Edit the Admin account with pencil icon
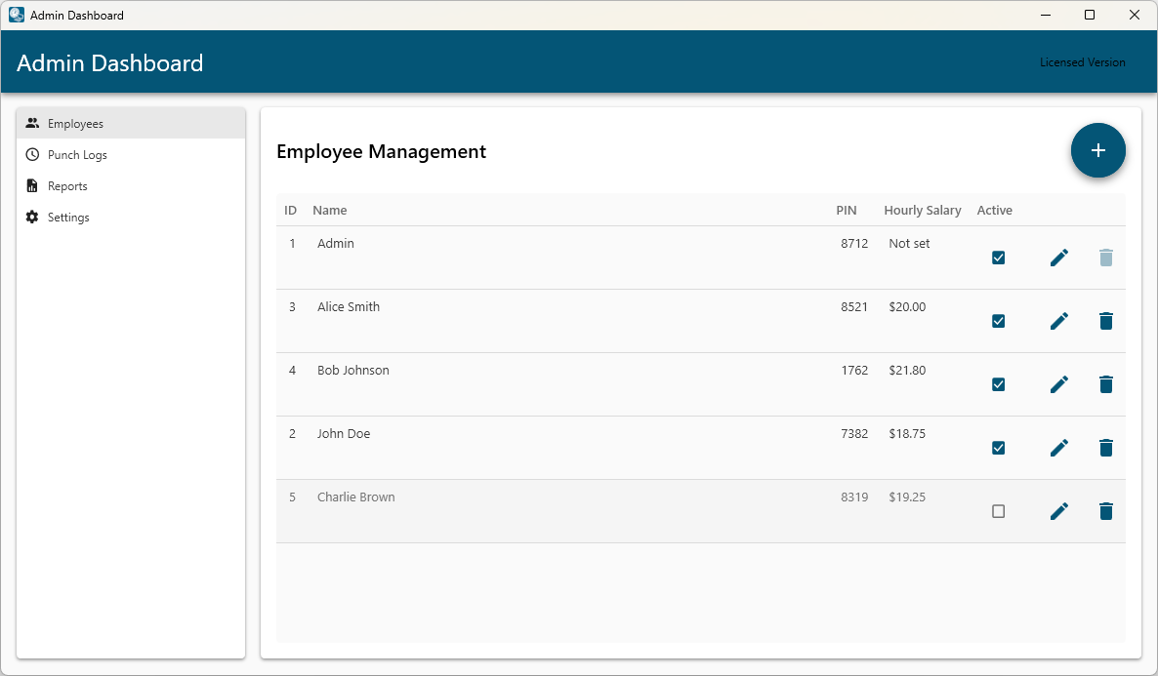The width and height of the screenshot is (1158, 676). (1058, 258)
